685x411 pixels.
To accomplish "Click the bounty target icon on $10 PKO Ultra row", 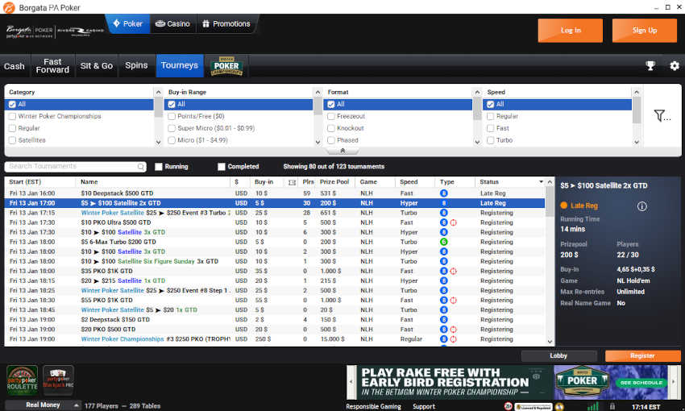I will [454, 222].
